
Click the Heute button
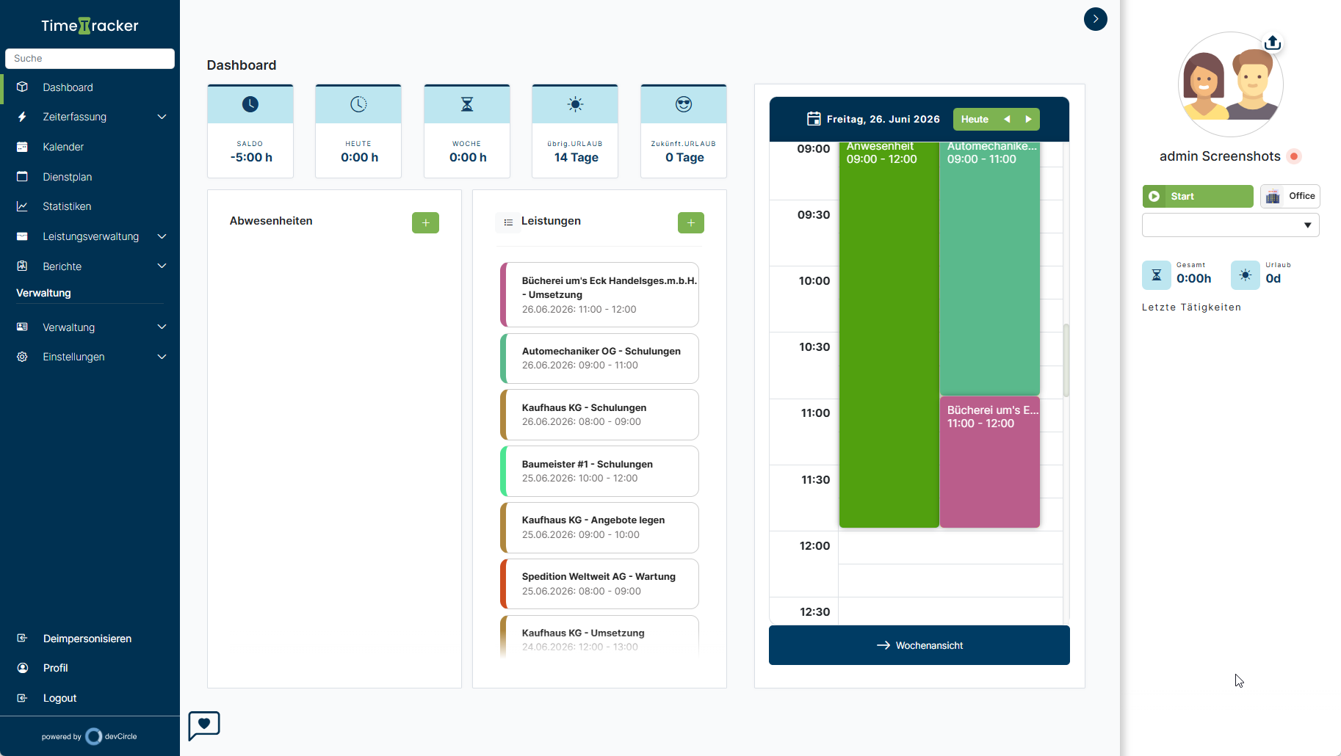click(x=975, y=119)
